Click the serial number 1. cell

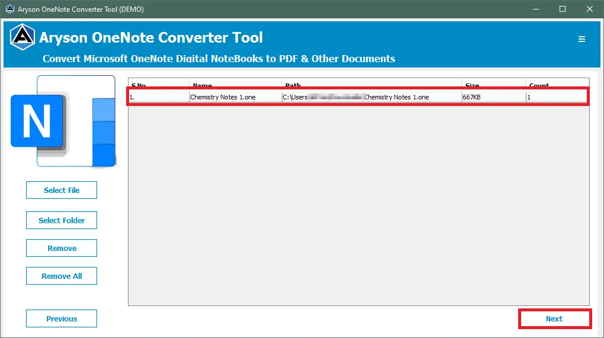(159, 98)
